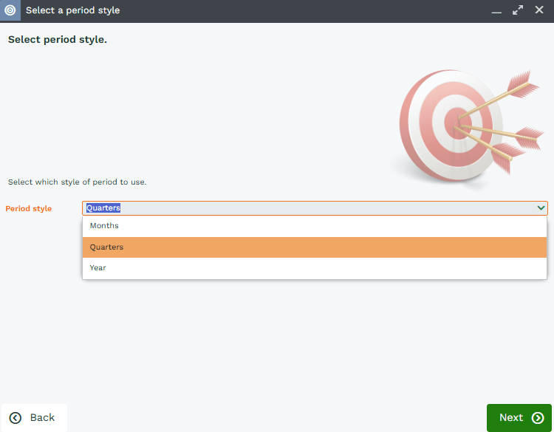This screenshot has width=554, height=432.
Task: Click the 'Select a period style' title text
Action: click(72, 10)
